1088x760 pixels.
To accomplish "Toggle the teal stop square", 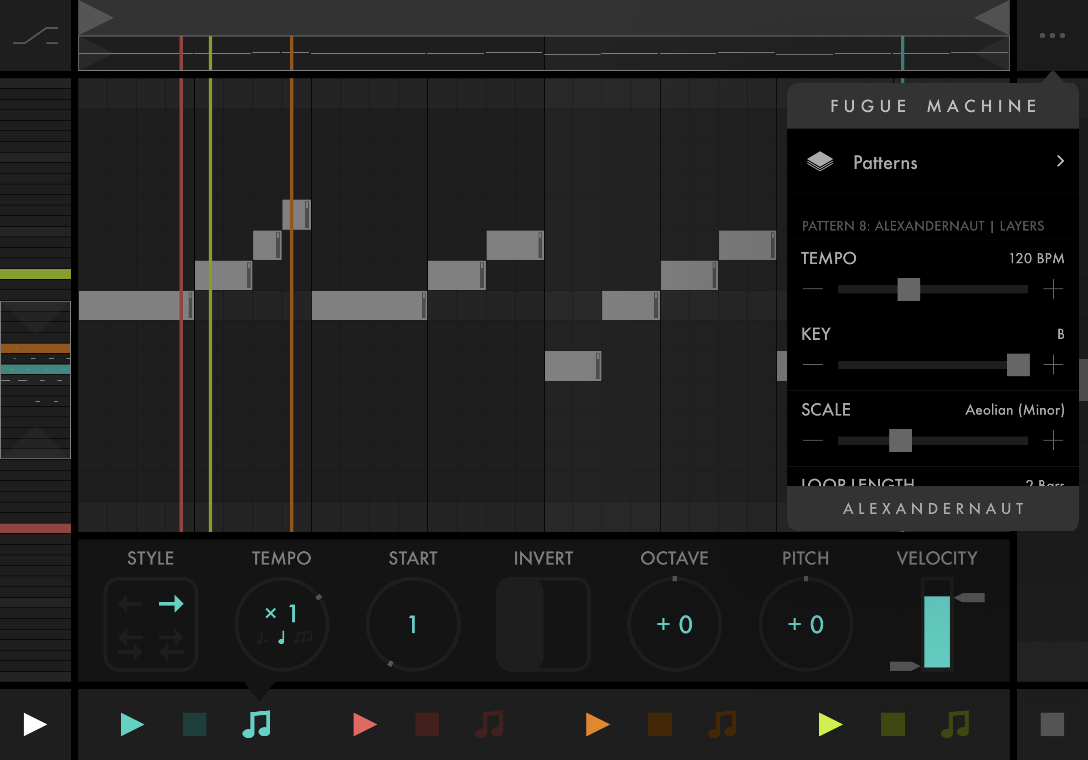I will point(194,724).
